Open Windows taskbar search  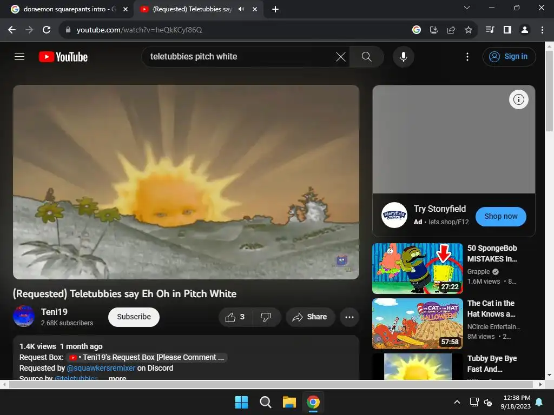click(265, 402)
